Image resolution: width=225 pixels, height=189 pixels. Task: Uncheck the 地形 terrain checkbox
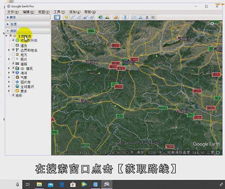pyautogui.click(x=13, y=95)
